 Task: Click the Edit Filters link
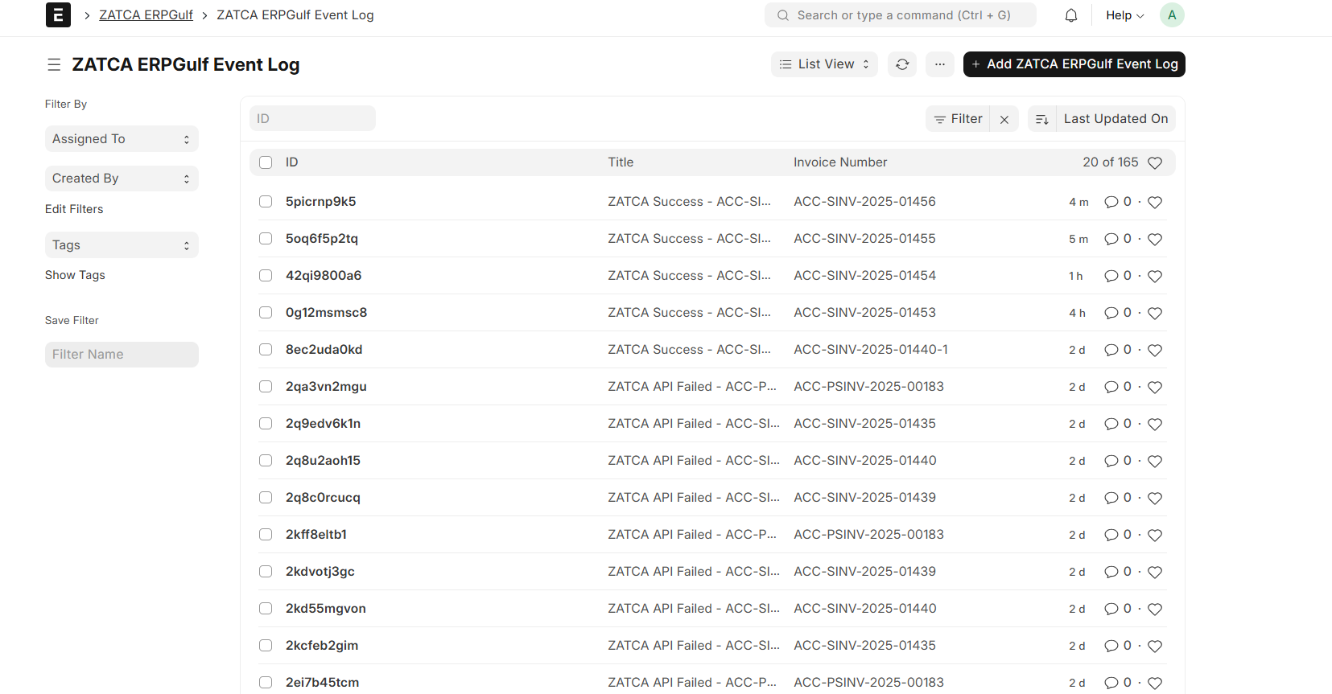point(74,209)
